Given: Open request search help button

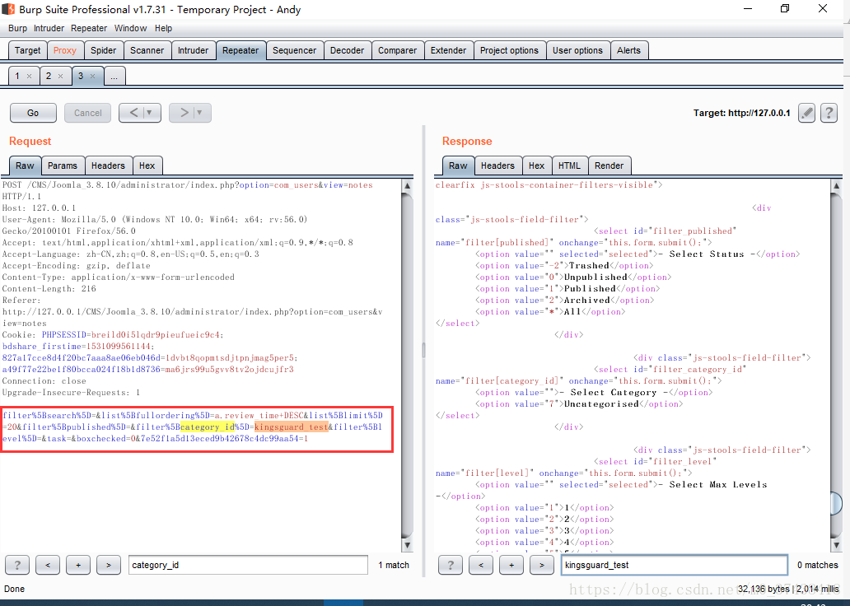Looking at the screenshot, I should point(17,565).
